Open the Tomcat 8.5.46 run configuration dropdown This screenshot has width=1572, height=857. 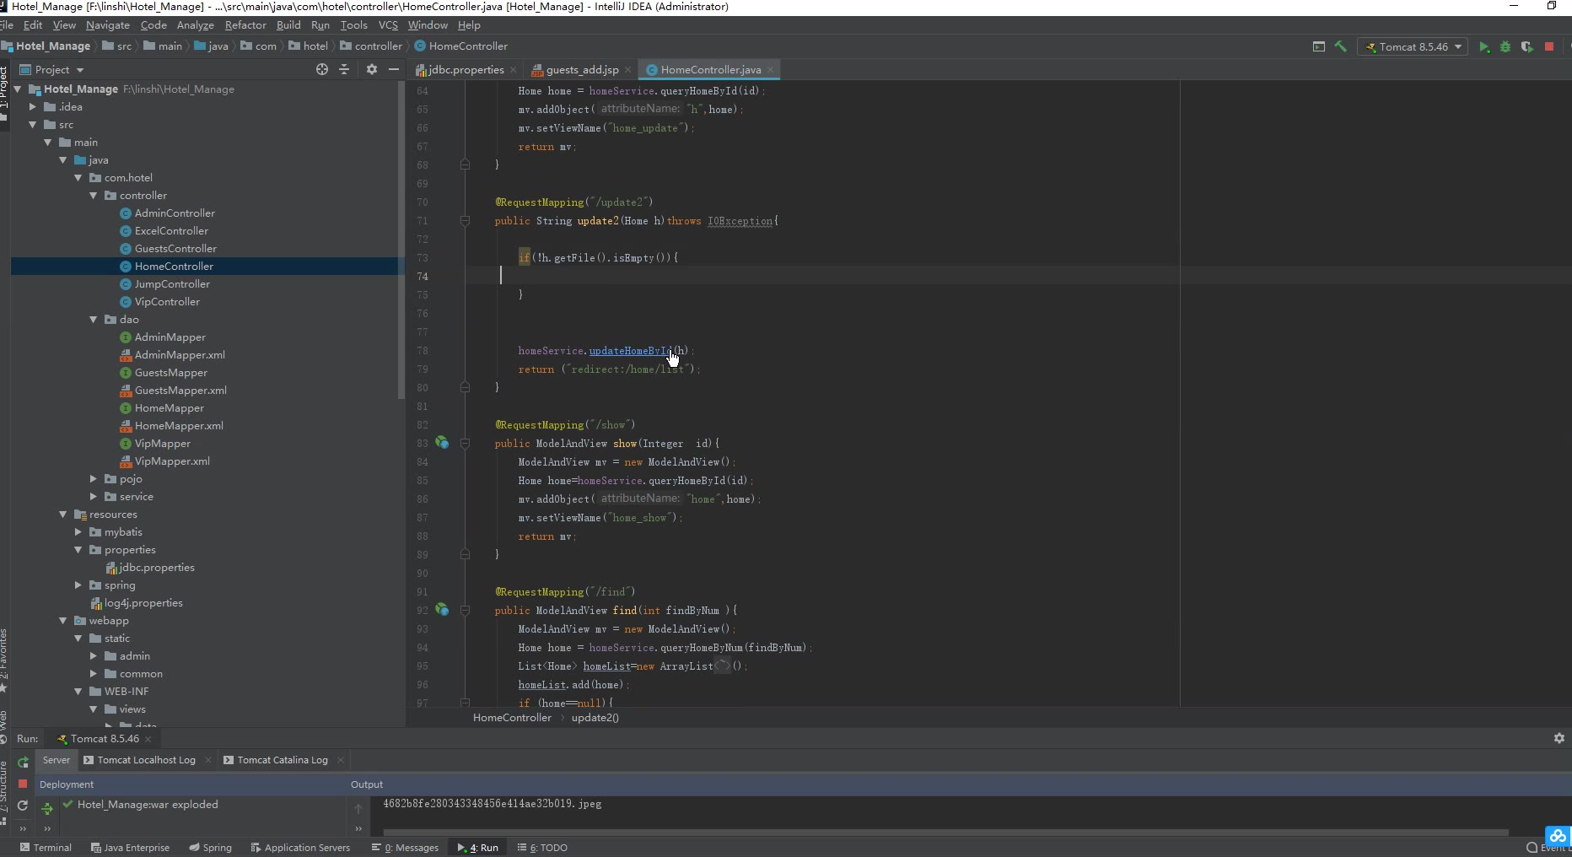point(1413,47)
